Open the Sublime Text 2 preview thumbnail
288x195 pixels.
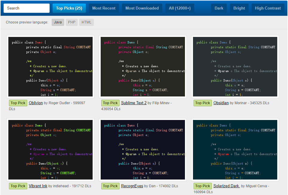point(143,67)
